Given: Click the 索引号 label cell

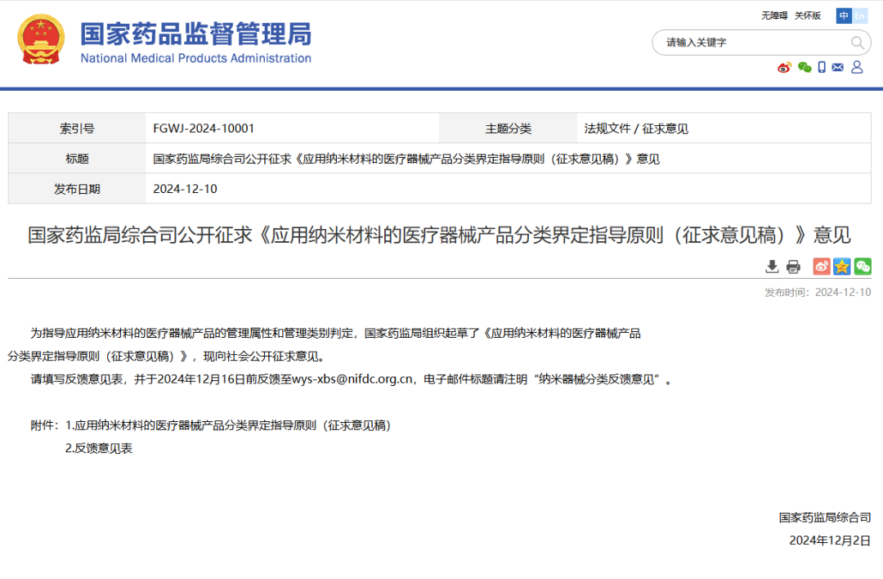Looking at the screenshot, I should point(77,128).
